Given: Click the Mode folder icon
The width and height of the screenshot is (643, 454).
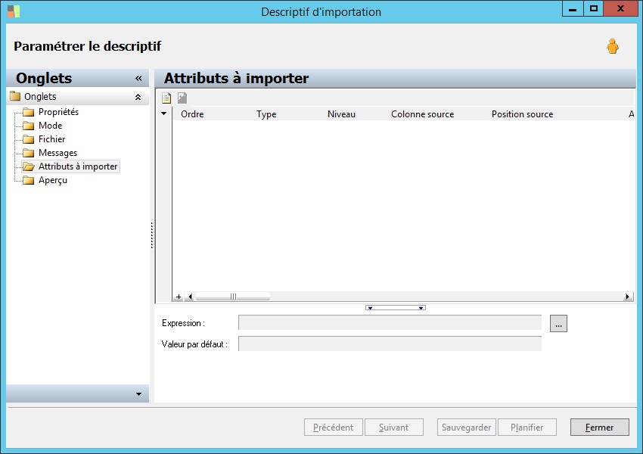Looking at the screenshot, I should coord(28,126).
